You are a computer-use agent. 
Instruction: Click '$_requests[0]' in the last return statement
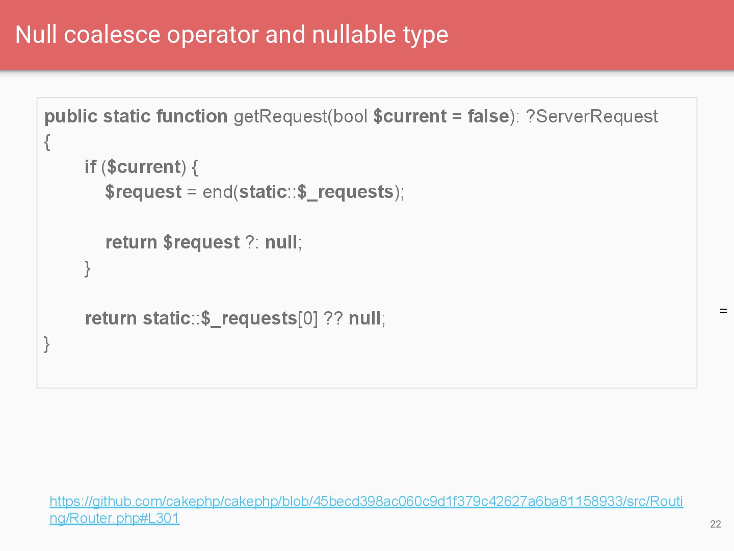259,318
